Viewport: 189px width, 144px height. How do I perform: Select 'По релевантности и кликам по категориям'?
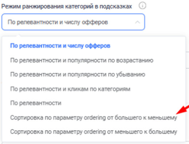coord(70,89)
